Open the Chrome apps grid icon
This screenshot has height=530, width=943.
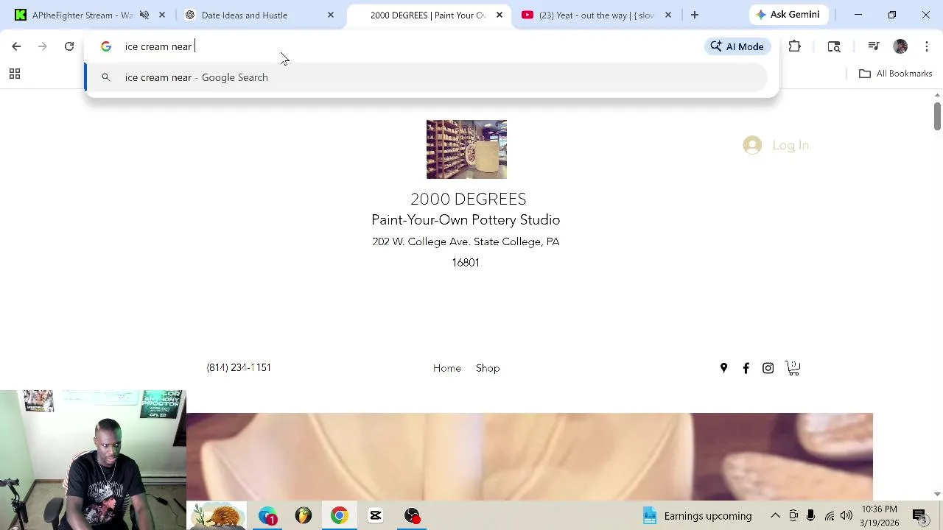click(x=14, y=74)
